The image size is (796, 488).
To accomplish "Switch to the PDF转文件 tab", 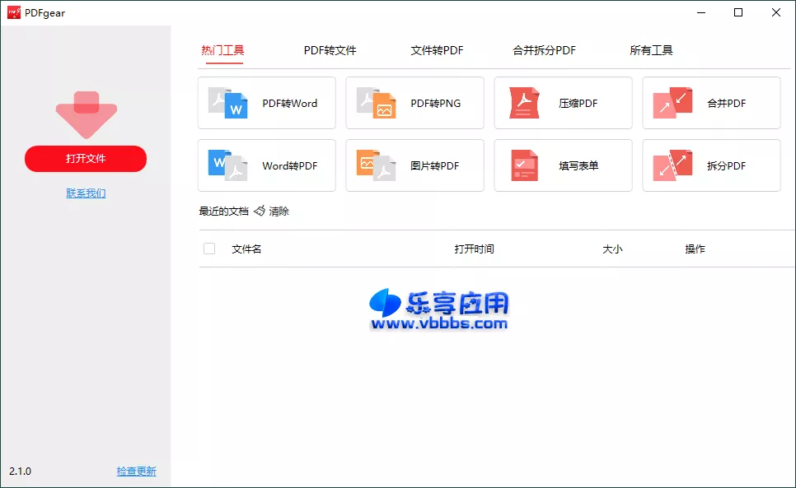I will pos(330,50).
